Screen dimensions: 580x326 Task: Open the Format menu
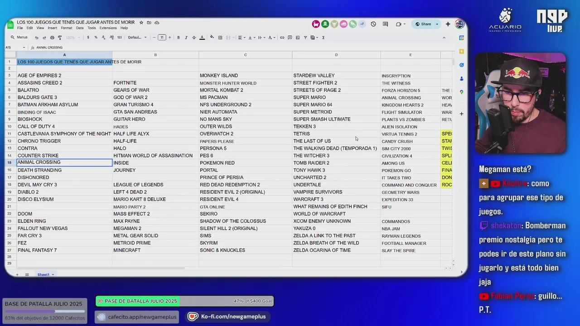point(67,28)
